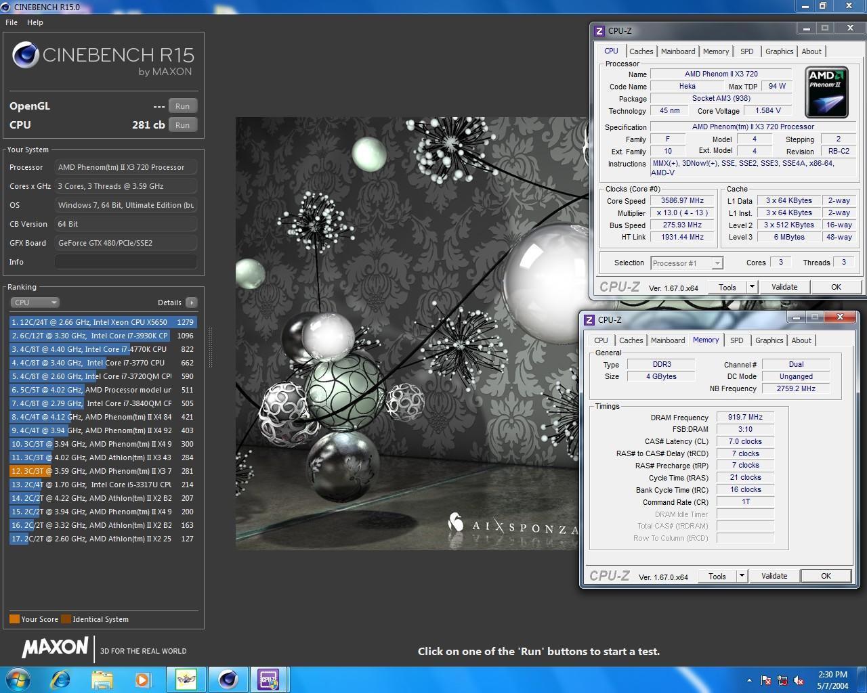Select ranking row Intel Core i7-3930K
Viewport: 867px width, 693px height.
pos(103,336)
